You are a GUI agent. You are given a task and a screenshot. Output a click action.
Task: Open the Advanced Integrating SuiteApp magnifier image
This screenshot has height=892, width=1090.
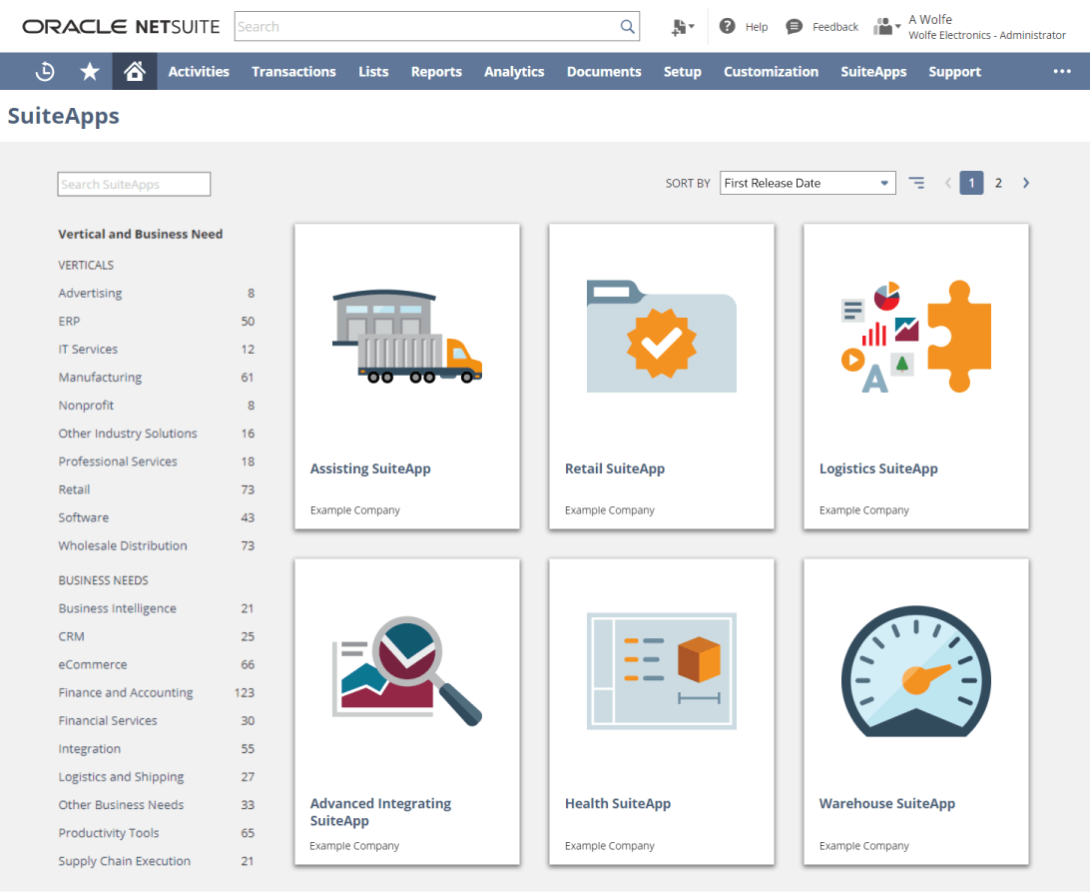(407, 670)
